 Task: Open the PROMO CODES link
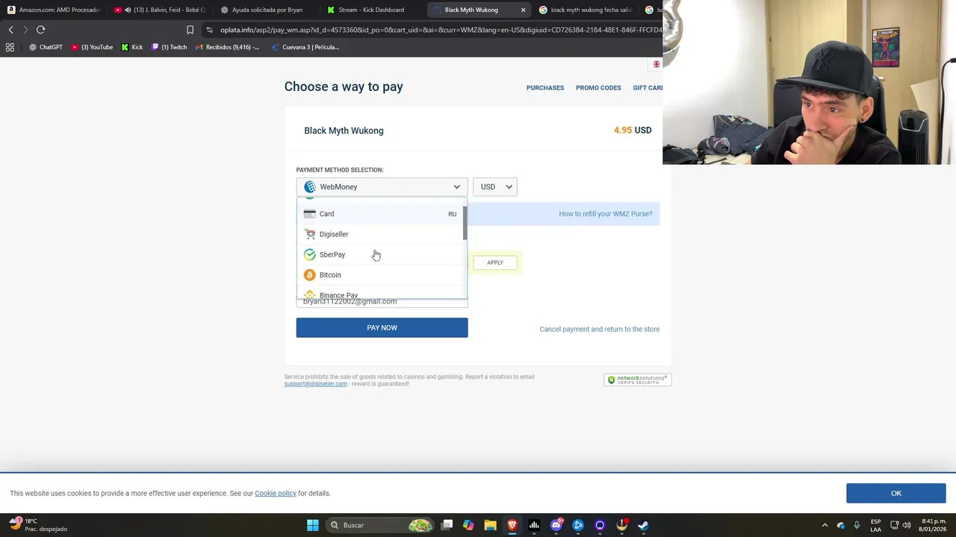coord(598,88)
